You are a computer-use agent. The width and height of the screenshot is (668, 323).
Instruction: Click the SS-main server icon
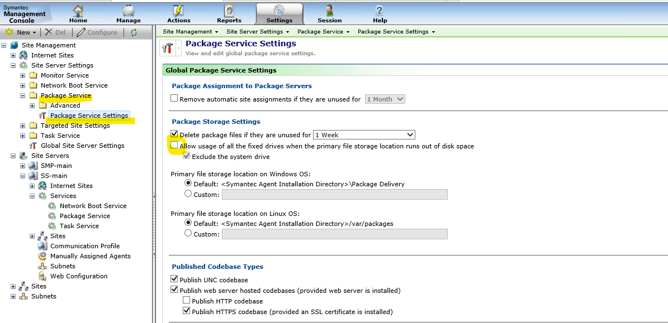(x=33, y=176)
